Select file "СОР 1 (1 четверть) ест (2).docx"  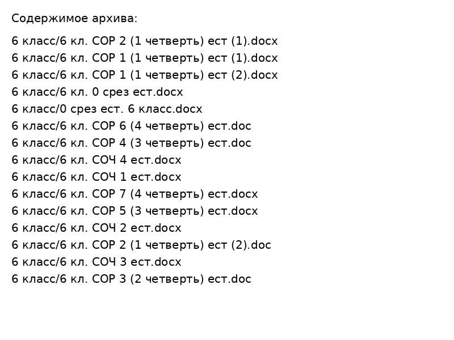145,75
